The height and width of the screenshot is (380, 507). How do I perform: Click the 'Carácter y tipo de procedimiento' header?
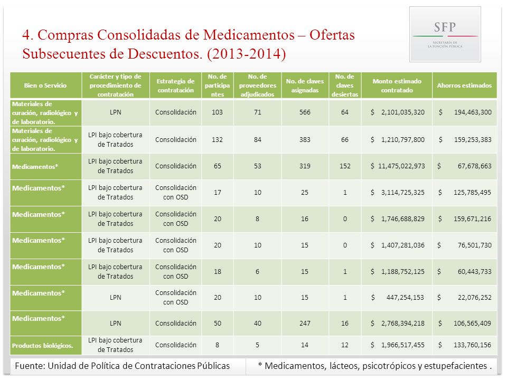116,85
